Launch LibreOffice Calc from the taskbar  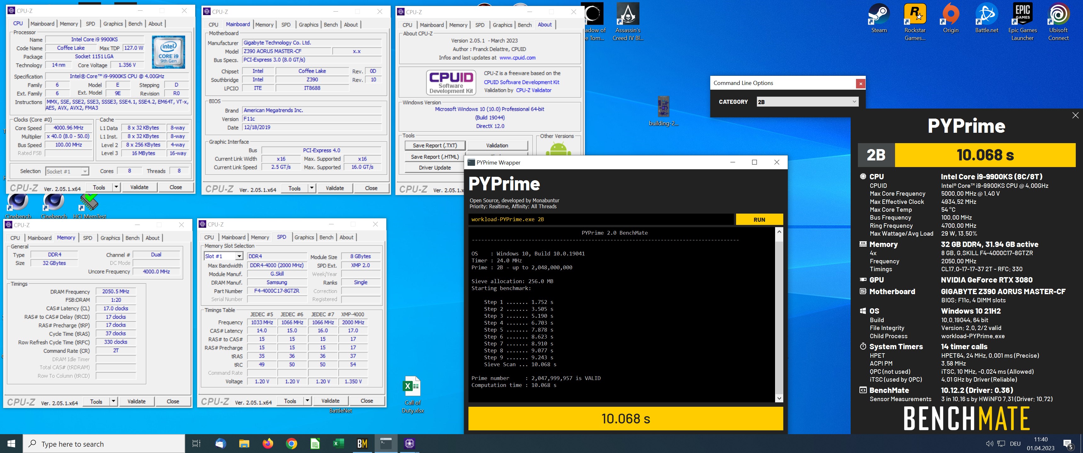point(315,443)
